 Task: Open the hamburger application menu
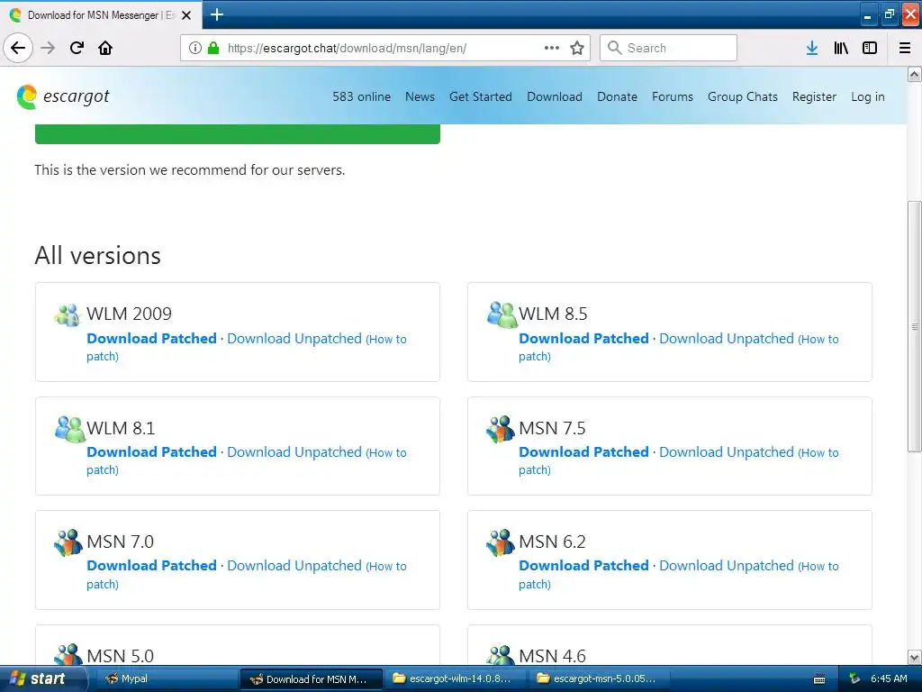coord(905,48)
